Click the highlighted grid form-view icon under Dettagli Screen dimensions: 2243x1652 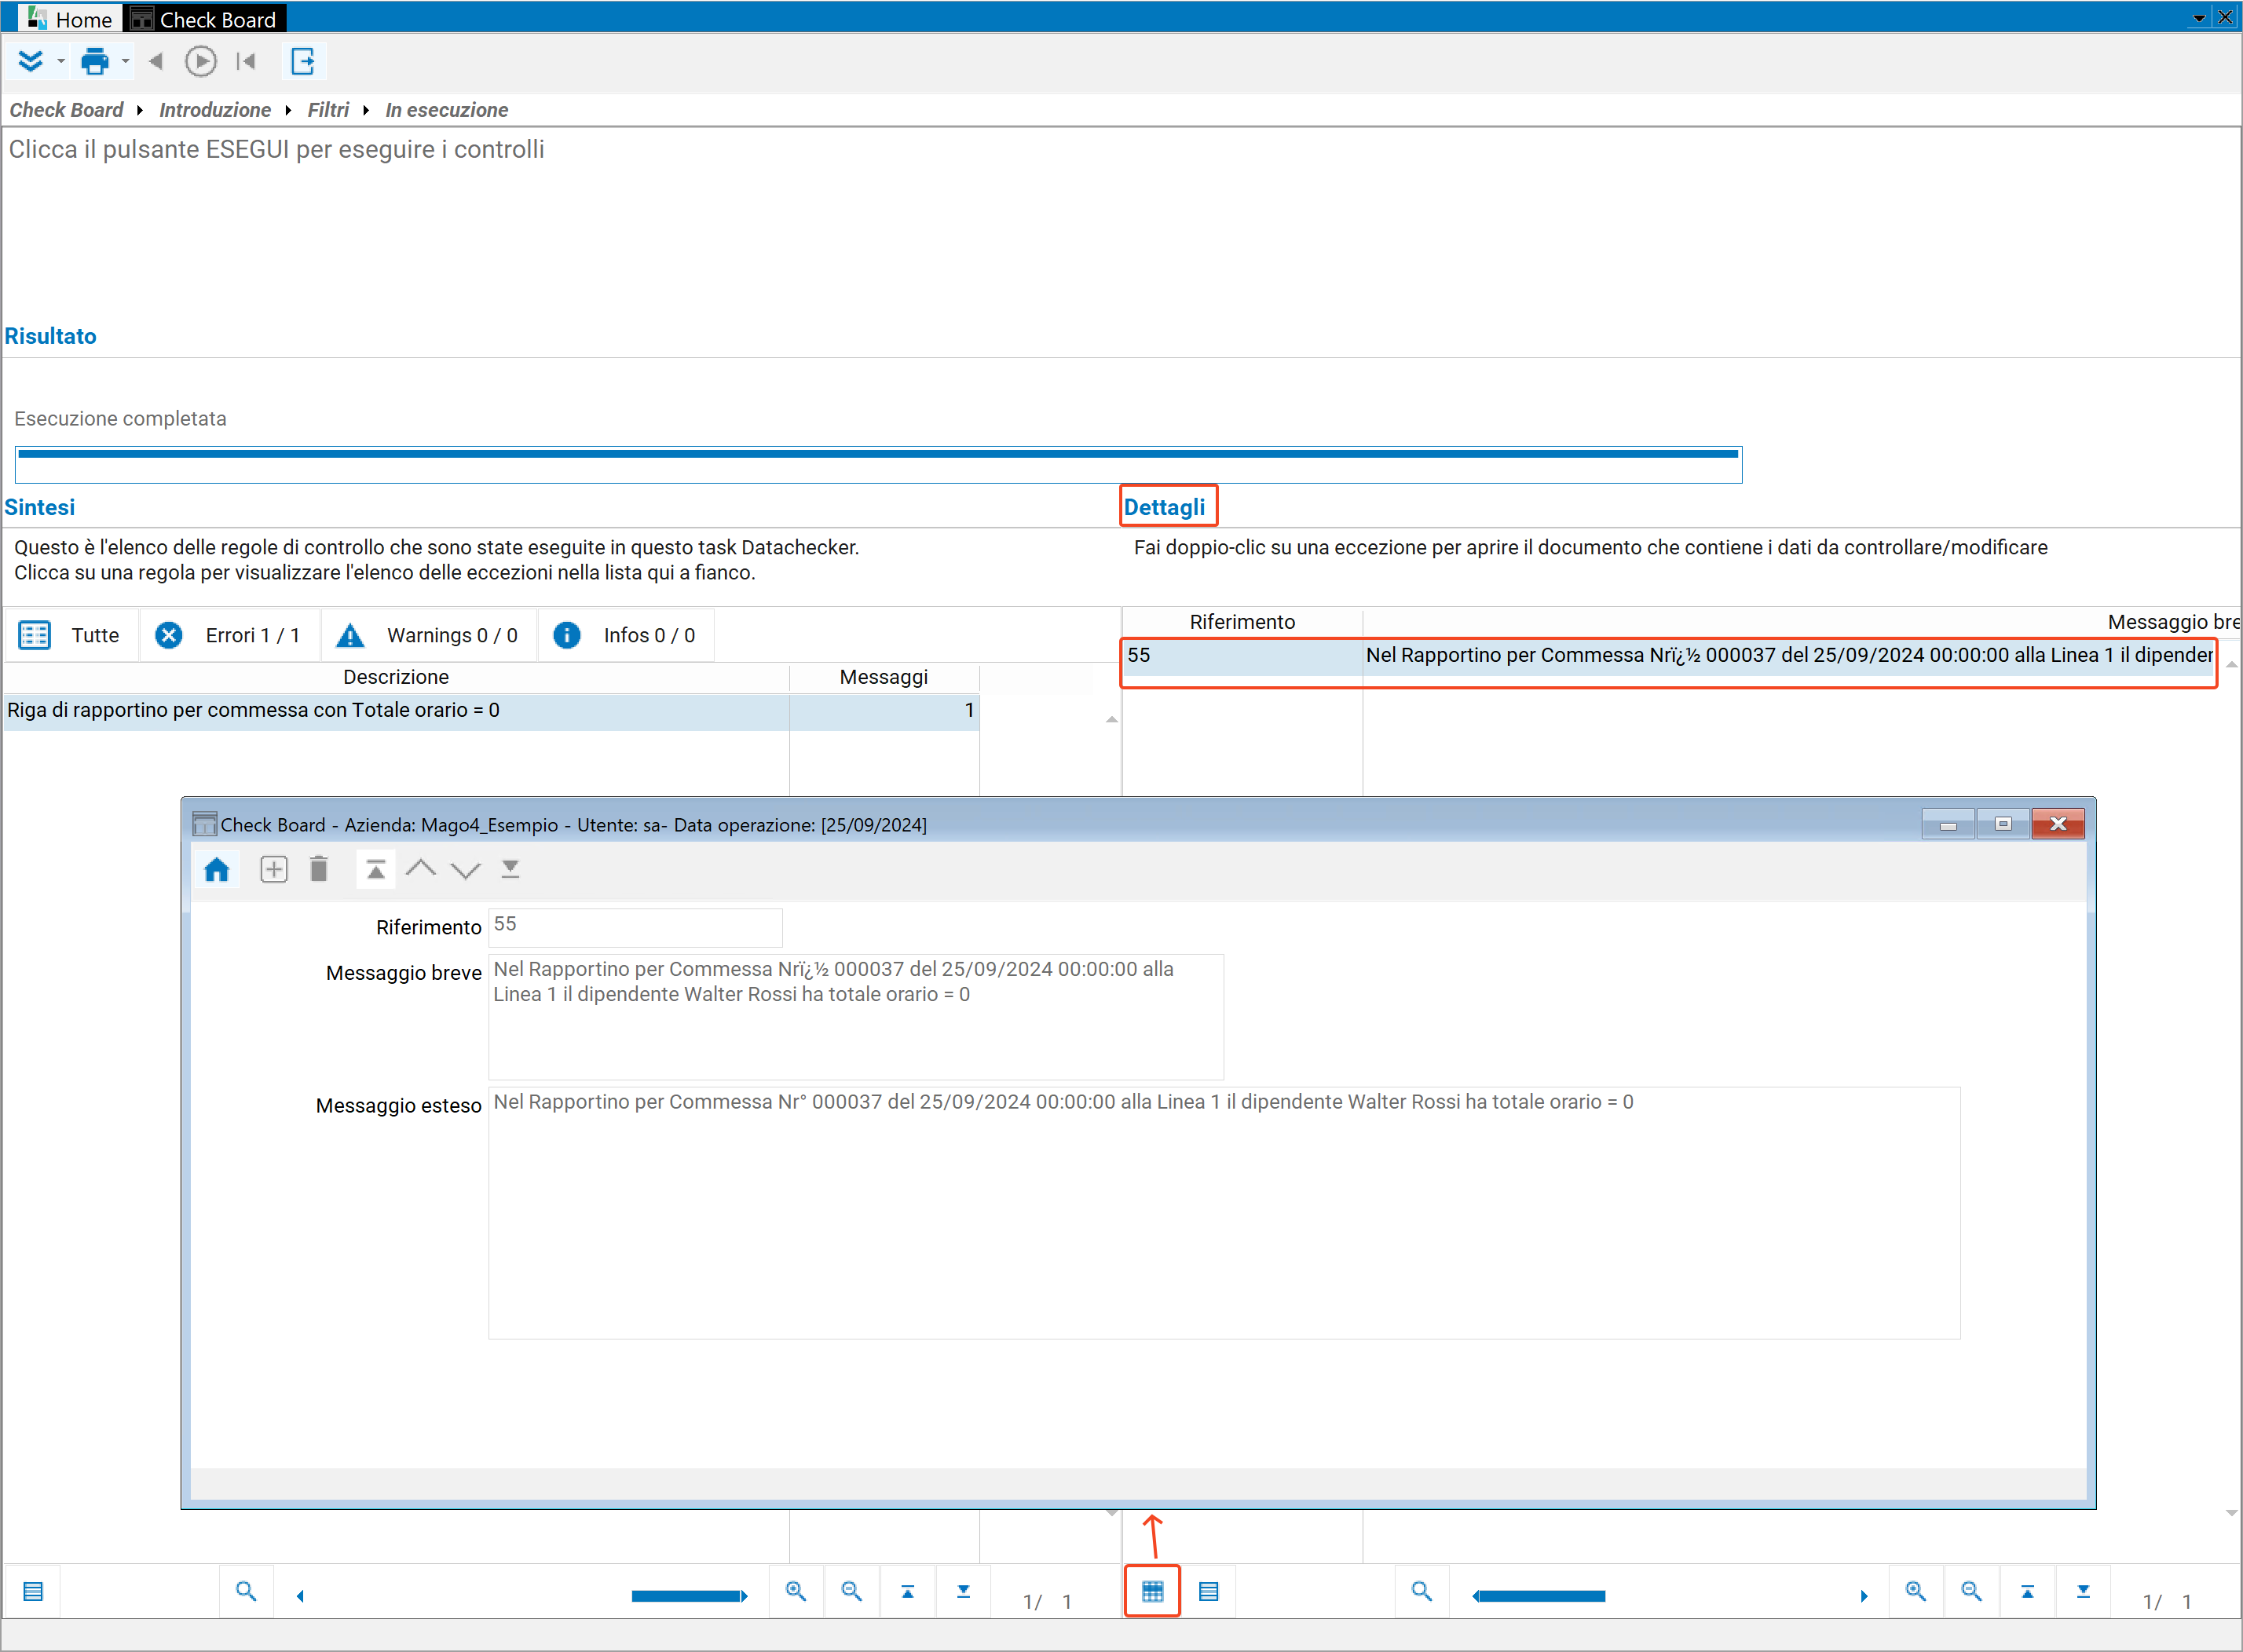pos(1153,1591)
